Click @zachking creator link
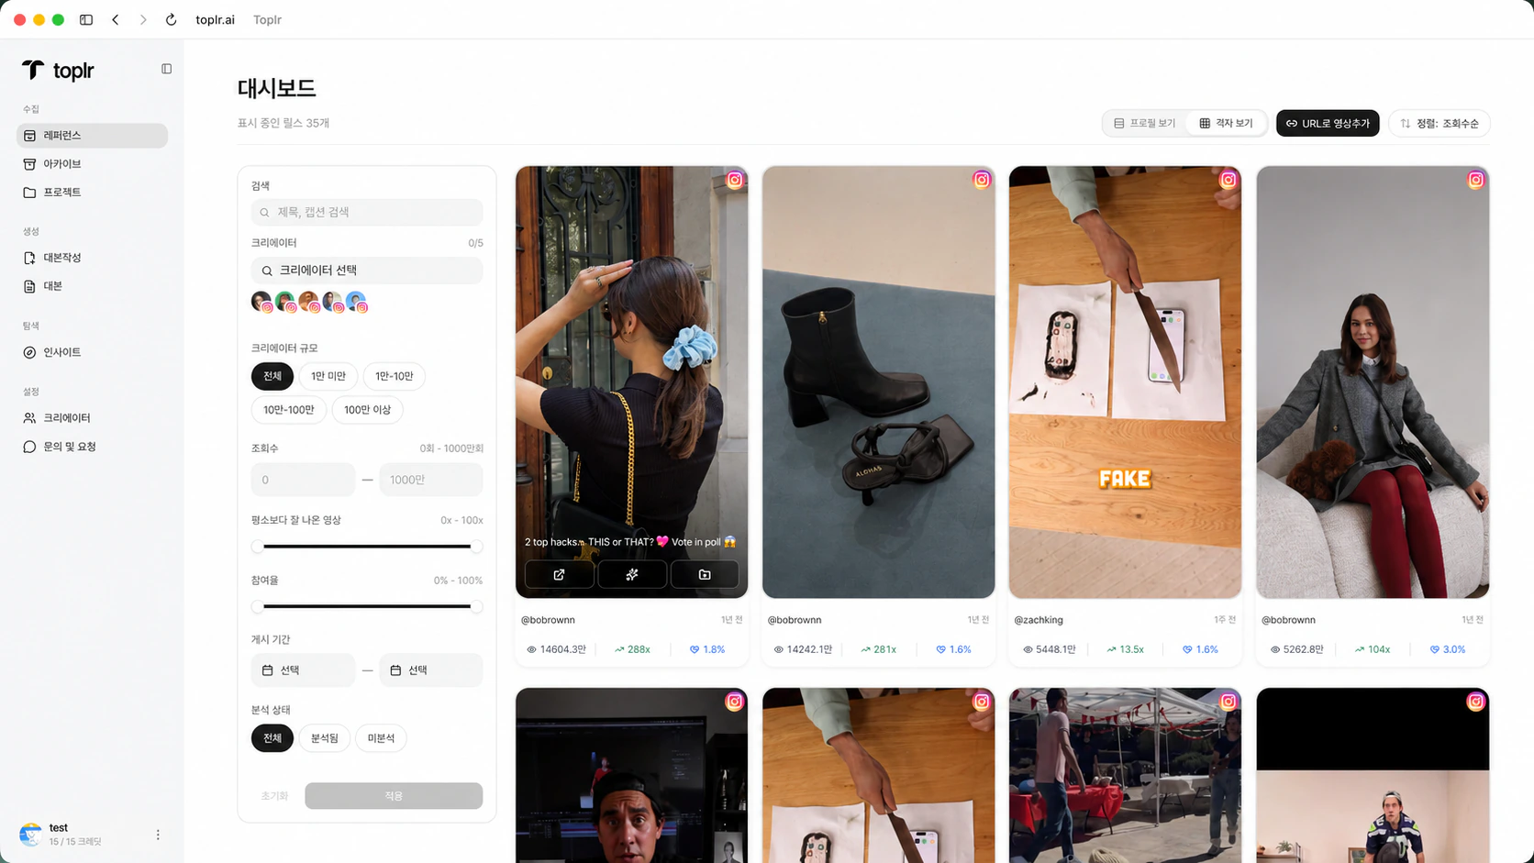 point(1039,620)
